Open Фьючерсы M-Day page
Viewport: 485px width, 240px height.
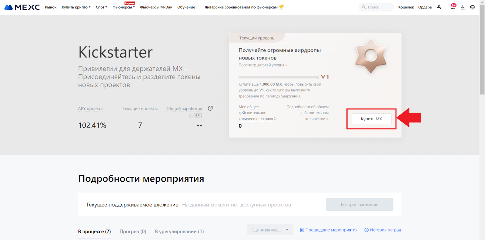pos(156,7)
